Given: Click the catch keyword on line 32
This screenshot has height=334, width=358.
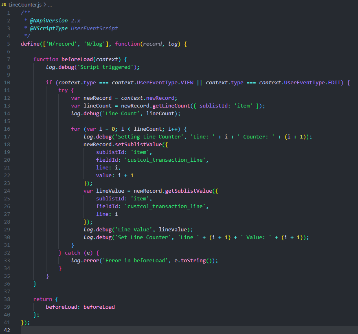Looking at the screenshot, I should [x=72, y=253].
